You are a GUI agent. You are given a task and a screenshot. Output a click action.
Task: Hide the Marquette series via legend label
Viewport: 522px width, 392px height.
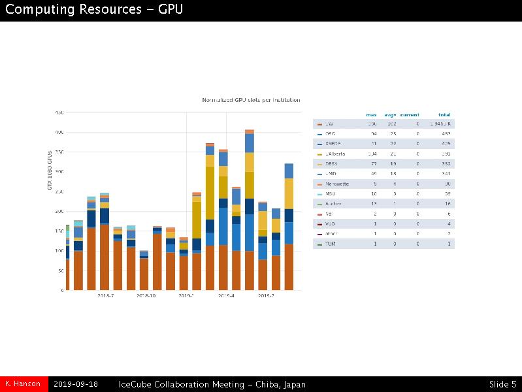(337, 184)
